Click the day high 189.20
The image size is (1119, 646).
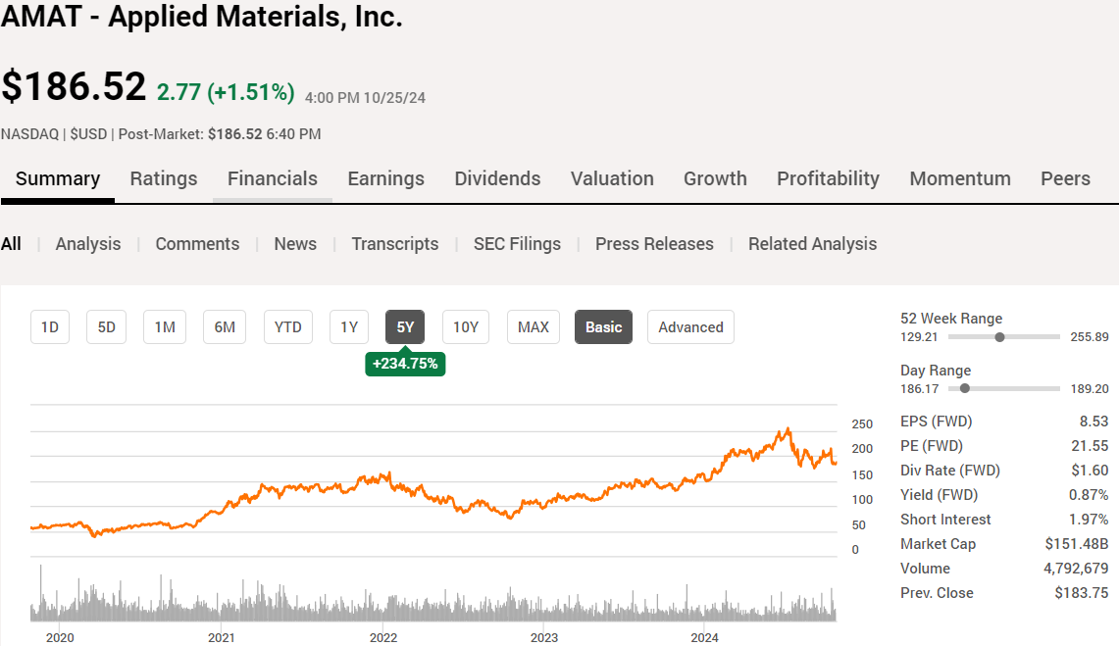pyautogui.click(x=1090, y=388)
